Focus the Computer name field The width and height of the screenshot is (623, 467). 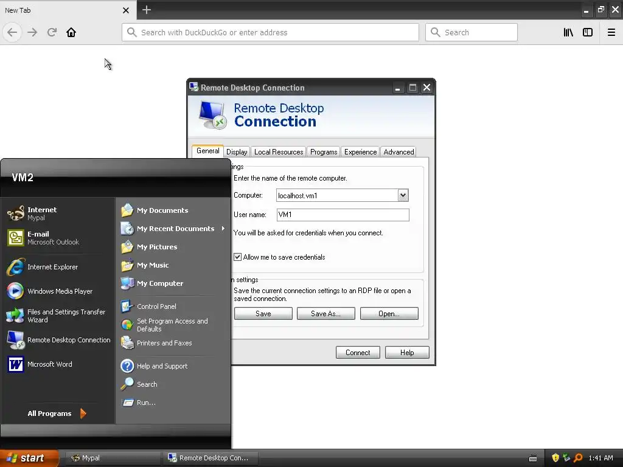click(x=337, y=195)
